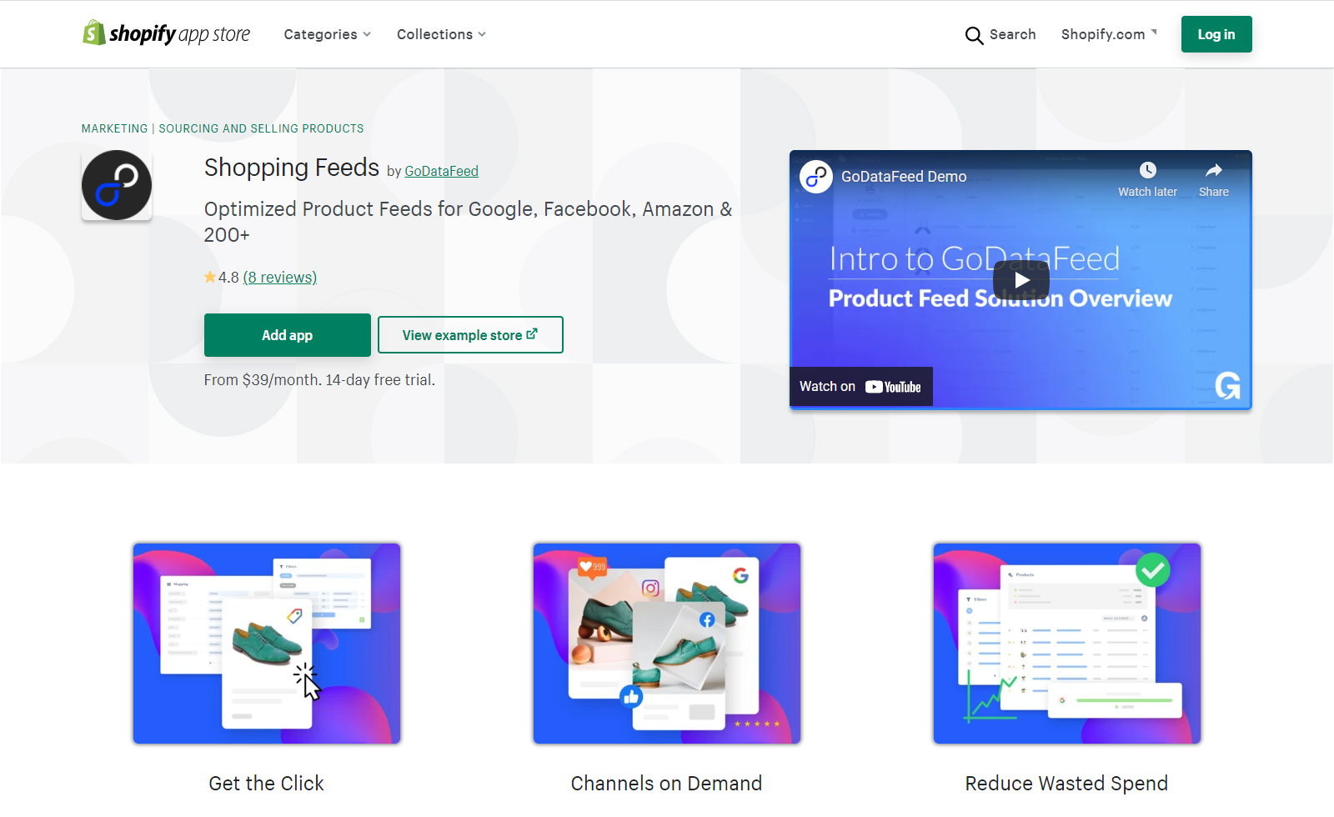The image size is (1334, 817).
Task: Click the rating star icon
Action: [210, 277]
